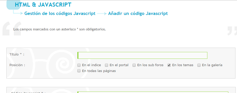Click the Título * field label
The height and width of the screenshot is (93, 237).
tap(17, 54)
